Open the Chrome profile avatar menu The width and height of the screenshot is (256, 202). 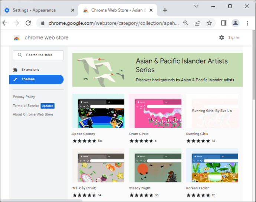click(x=236, y=23)
